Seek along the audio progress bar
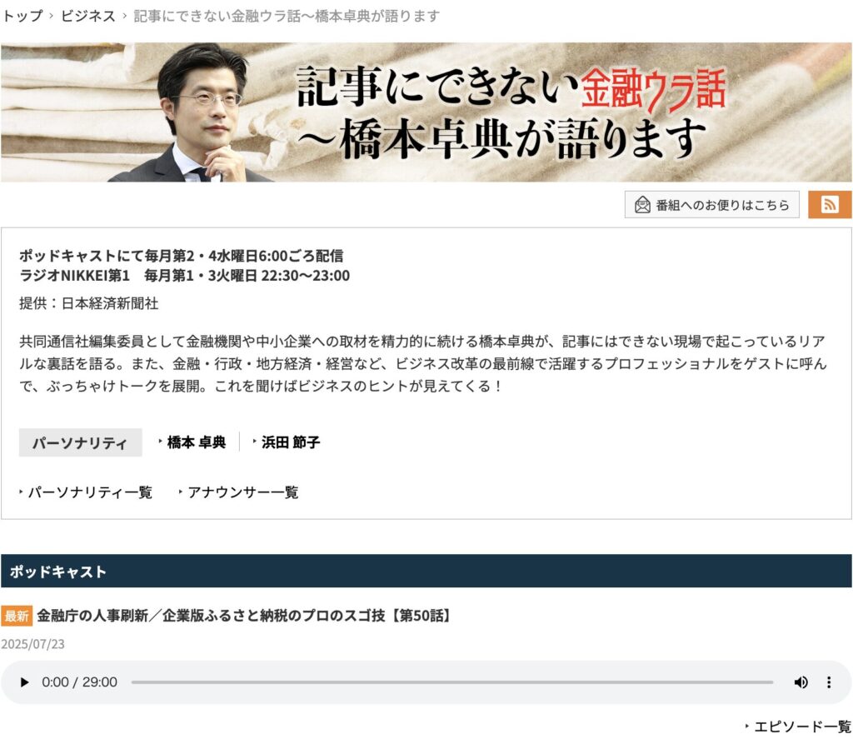The width and height of the screenshot is (853, 739). click(x=452, y=682)
